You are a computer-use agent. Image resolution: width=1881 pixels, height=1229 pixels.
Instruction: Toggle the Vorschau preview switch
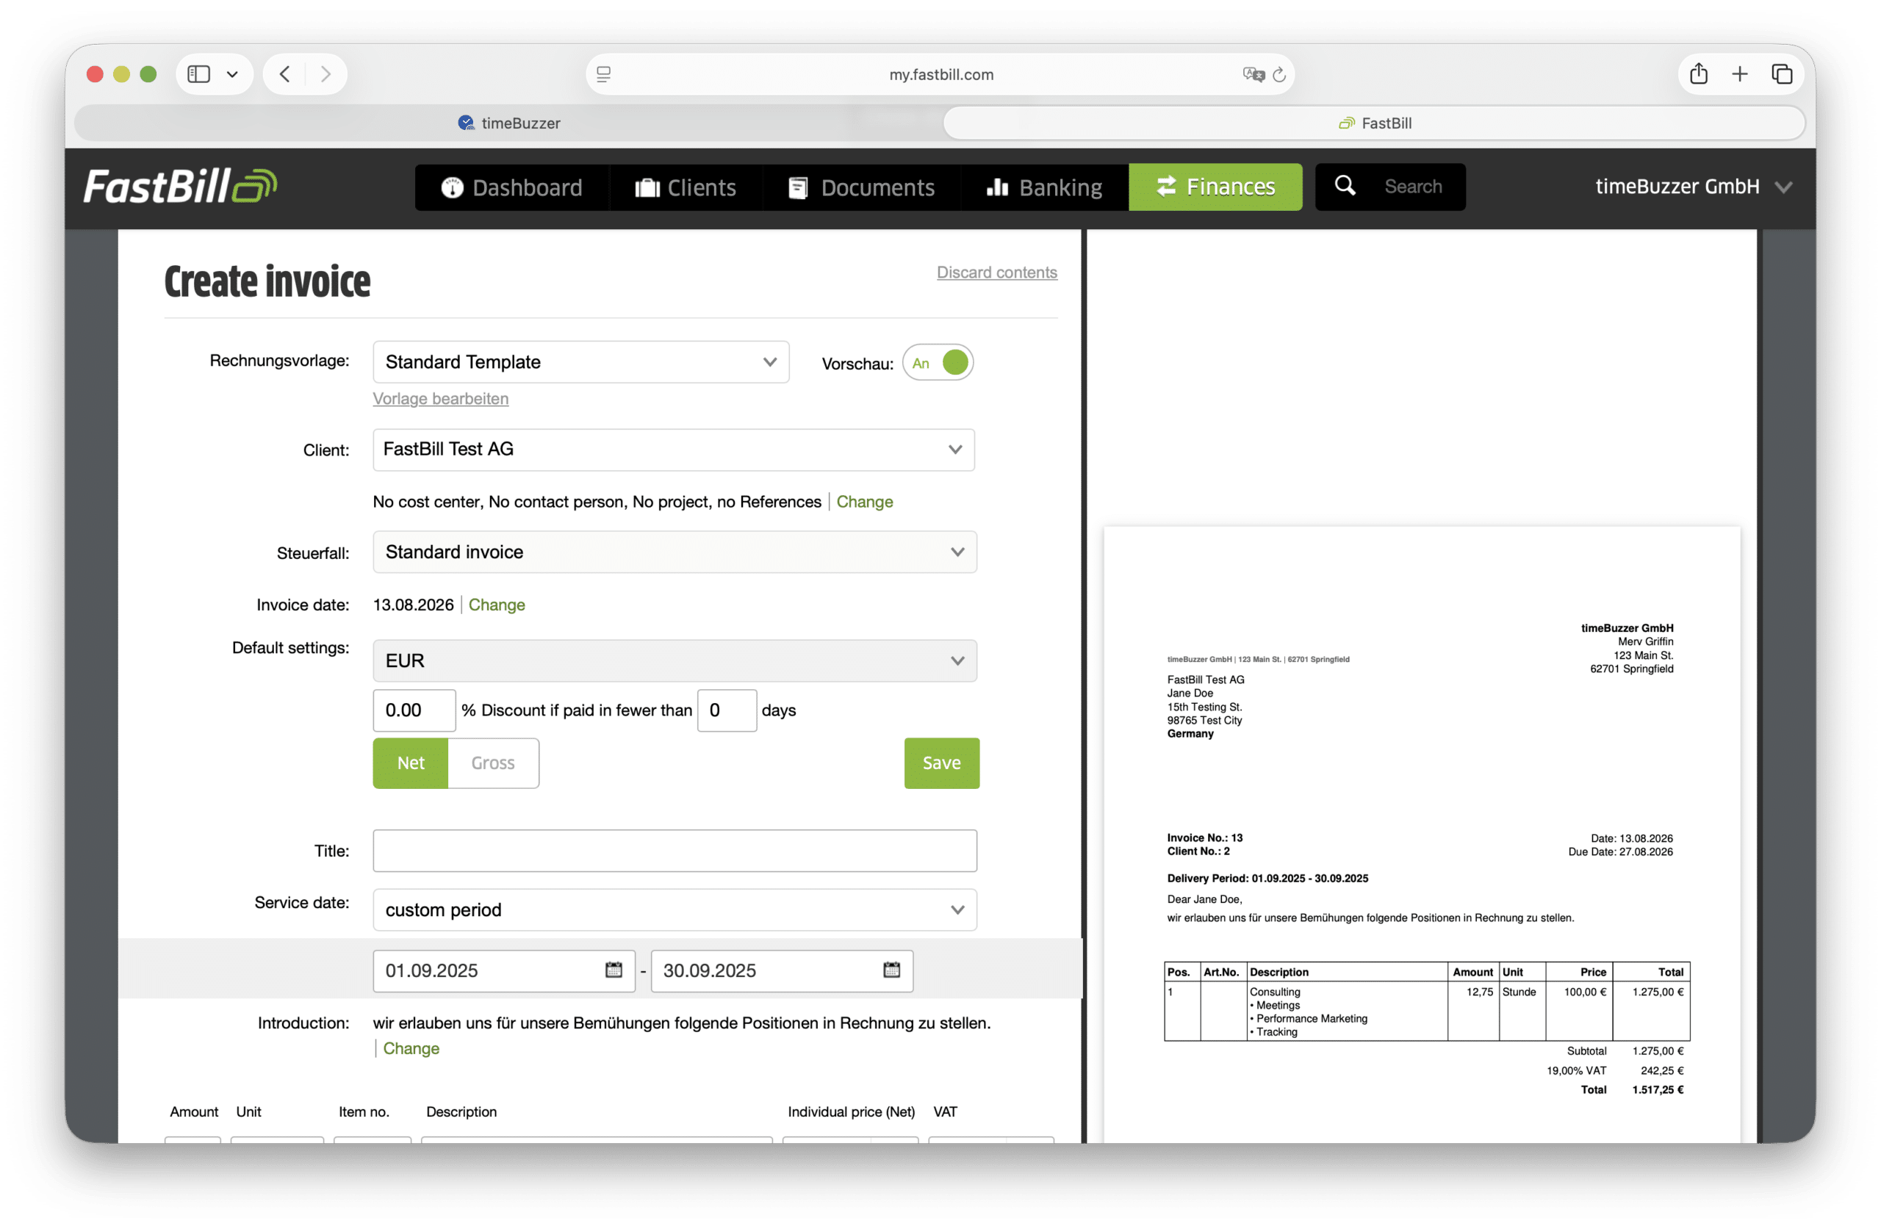tap(938, 363)
